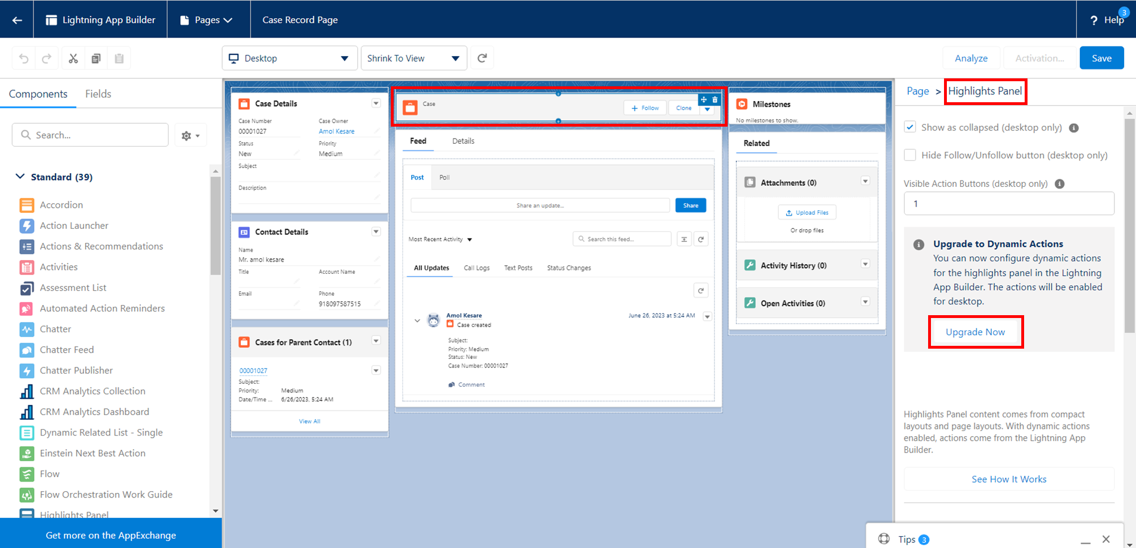1136x548 pixels.
Task: Open the Attachments list action dropdown
Action: 865,181
